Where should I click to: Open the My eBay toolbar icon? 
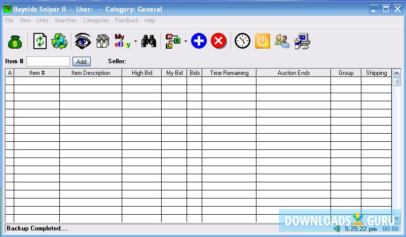123,41
